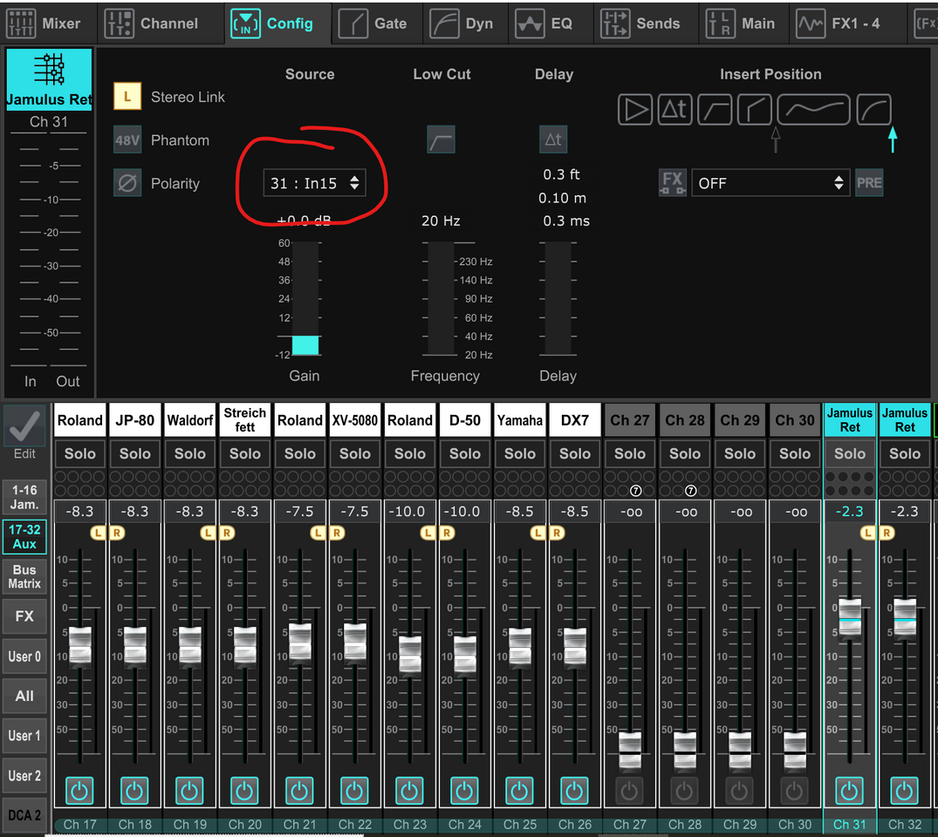Select the Streichfett channel name
This screenshot has height=837, width=938.
coord(244,419)
